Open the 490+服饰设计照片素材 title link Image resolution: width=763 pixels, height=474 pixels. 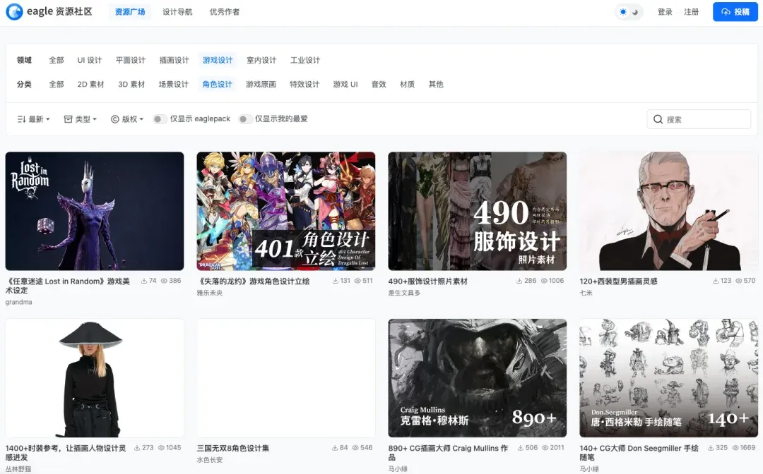point(427,281)
